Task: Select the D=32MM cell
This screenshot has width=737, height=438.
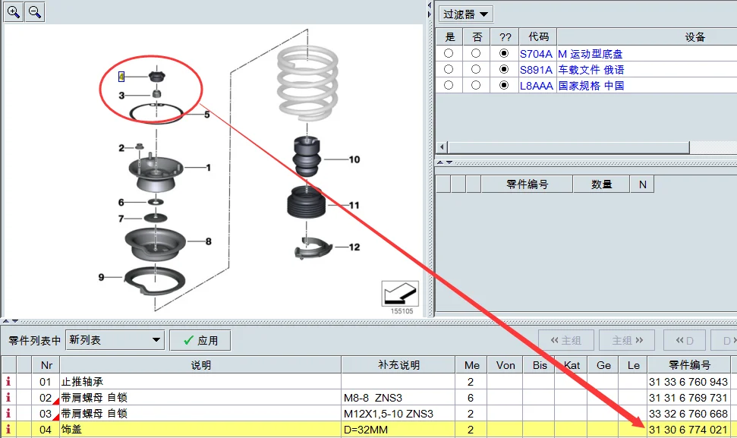Action: click(x=398, y=430)
